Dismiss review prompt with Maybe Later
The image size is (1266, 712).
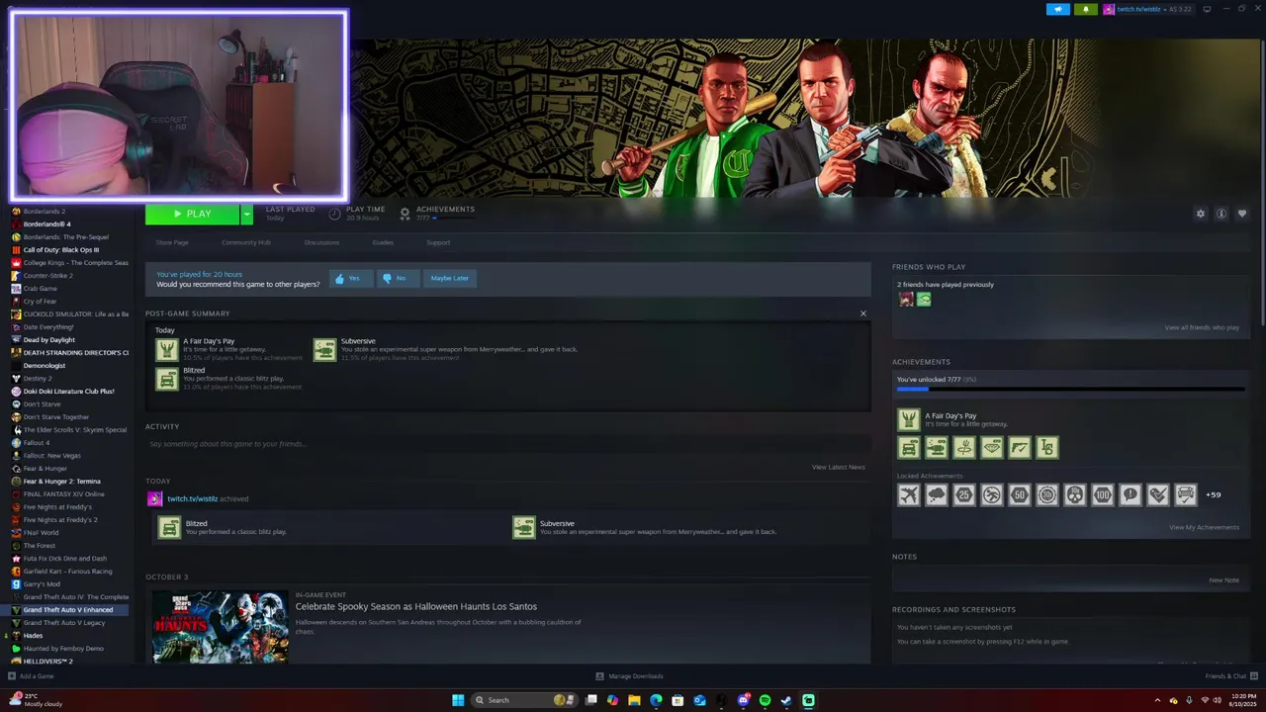[450, 279]
